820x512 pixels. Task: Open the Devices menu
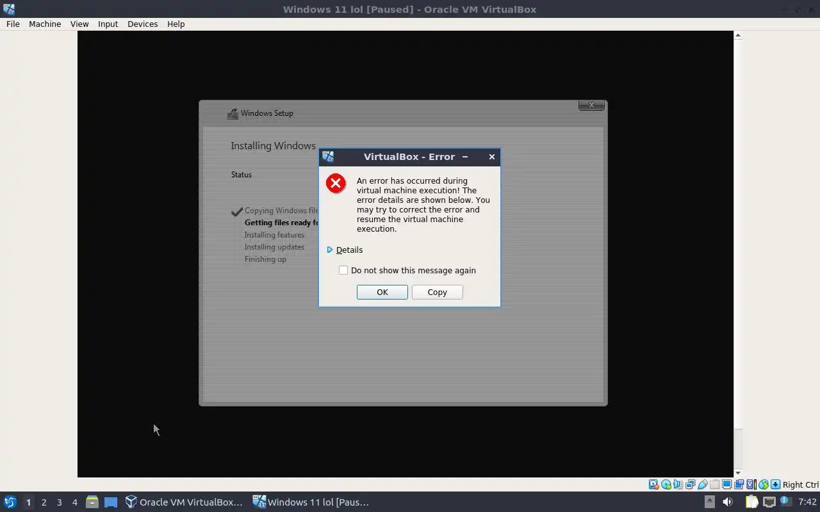[x=142, y=24]
